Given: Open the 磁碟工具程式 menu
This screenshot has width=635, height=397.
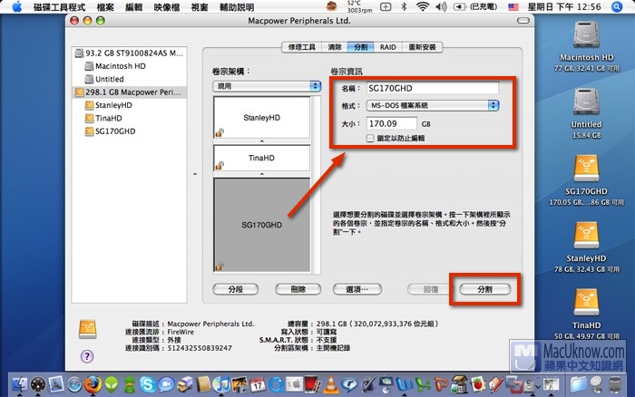Looking at the screenshot, I should (x=60, y=7).
